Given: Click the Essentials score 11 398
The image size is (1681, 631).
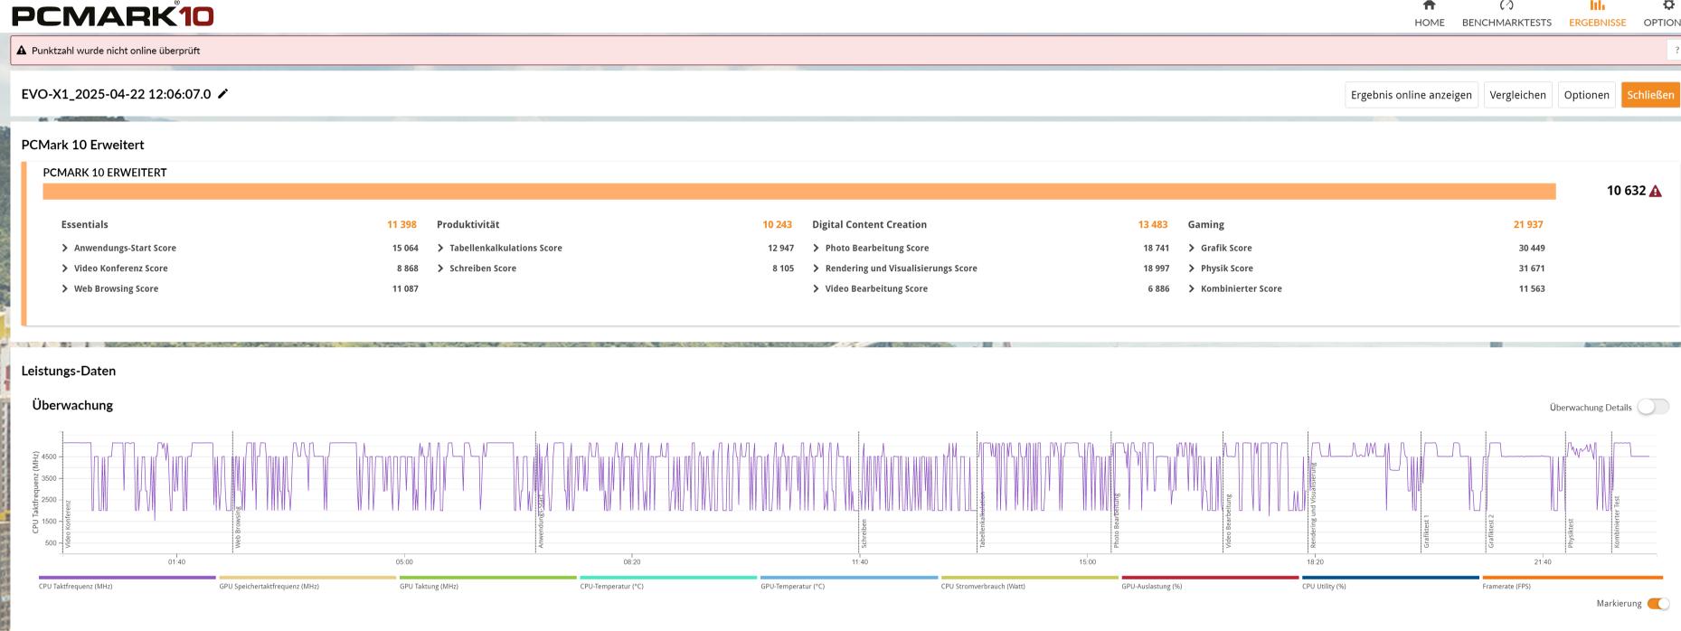Looking at the screenshot, I should point(401,224).
